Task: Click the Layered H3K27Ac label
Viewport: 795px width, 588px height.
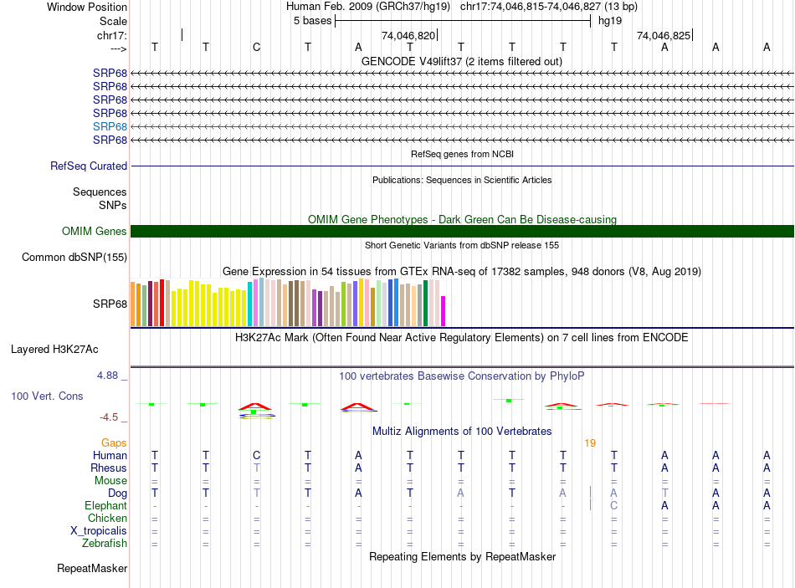Action: tap(54, 350)
